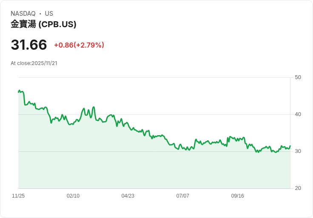Click the 31.66 closing price
The width and height of the screenshot is (313, 218).
point(29,45)
